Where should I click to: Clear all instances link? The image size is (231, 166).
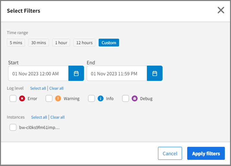[57, 117]
